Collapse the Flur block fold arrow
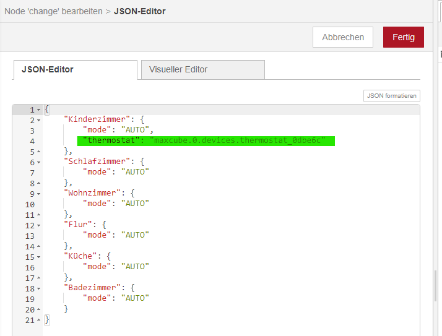This screenshot has height=336, width=442. [38, 225]
